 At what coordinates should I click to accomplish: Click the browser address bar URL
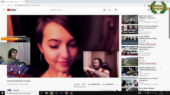(x=28, y=5)
